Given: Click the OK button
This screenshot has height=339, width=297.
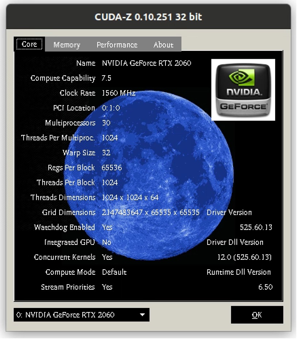Looking at the screenshot, I should coord(257,315).
